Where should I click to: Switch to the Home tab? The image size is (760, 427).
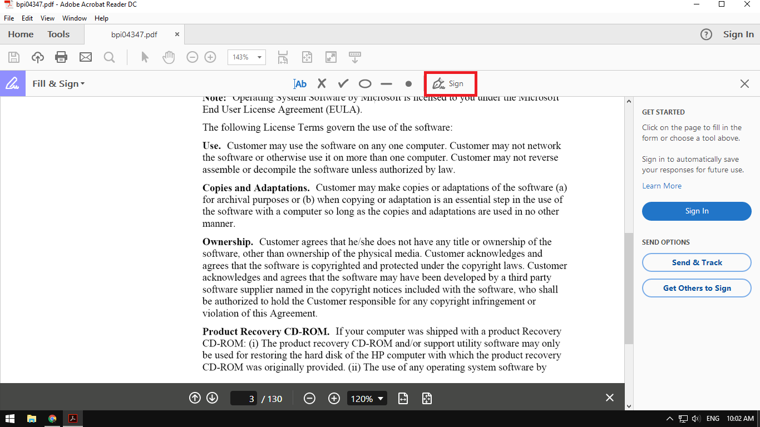pyautogui.click(x=21, y=34)
